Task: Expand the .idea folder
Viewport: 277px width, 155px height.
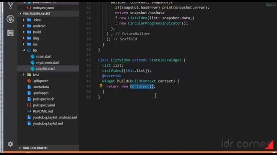Action: (x=24, y=20)
